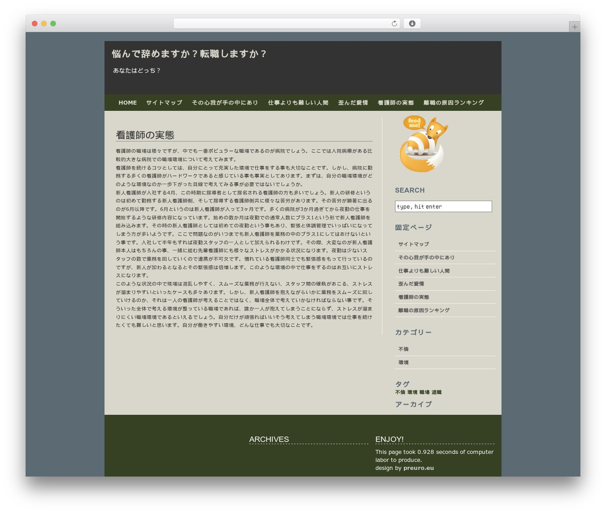The width and height of the screenshot is (606, 513).
Task: Open 歪んだ愛情 in the sidebar page list
Action: click(x=411, y=284)
